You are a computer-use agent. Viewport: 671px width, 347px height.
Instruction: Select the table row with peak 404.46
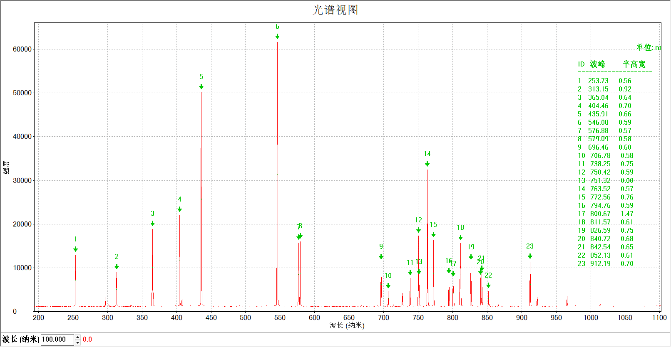tap(604, 106)
